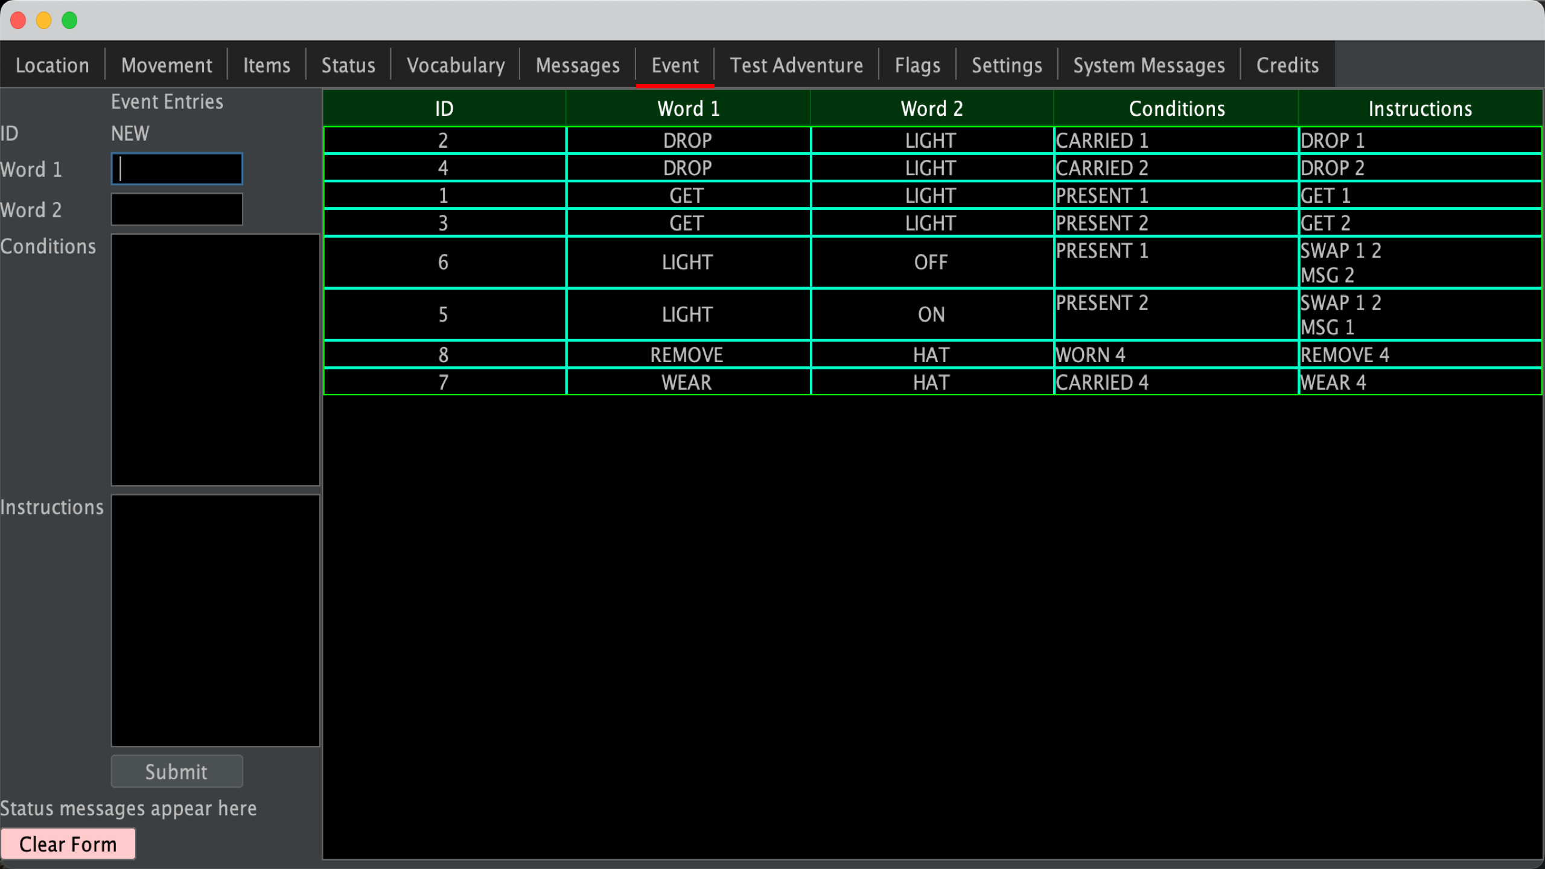Switch to the Credits tab
Image resolution: width=1545 pixels, height=869 pixels.
tap(1287, 65)
